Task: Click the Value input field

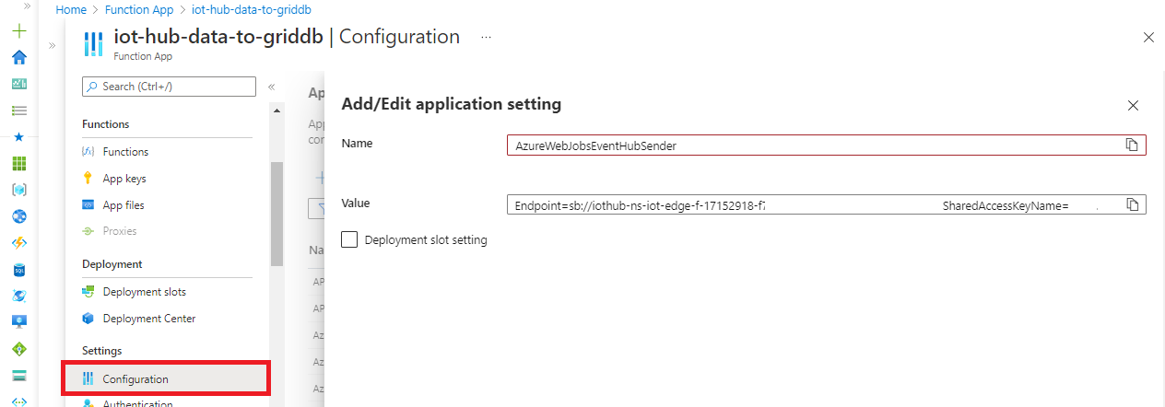Action: pyautogui.click(x=811, y=204)
